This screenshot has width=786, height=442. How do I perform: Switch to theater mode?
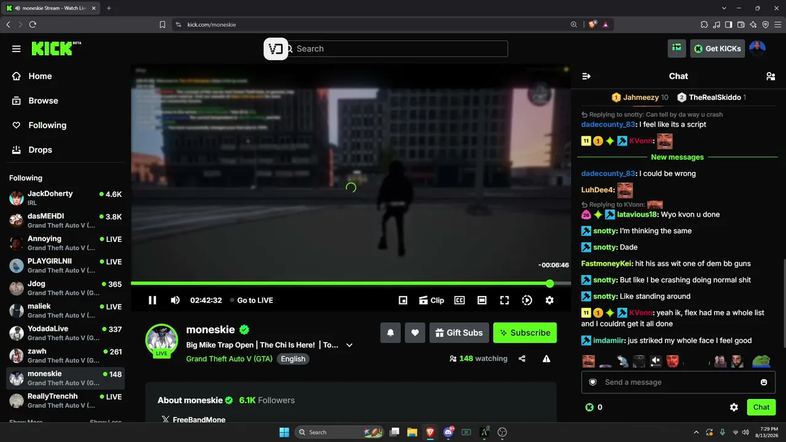tap(482, 300)
